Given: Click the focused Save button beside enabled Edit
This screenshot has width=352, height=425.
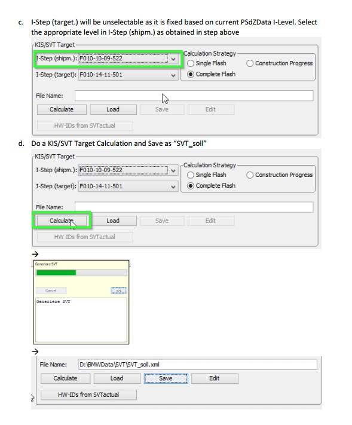Looking at the screenshot, I should coord(166,378).
